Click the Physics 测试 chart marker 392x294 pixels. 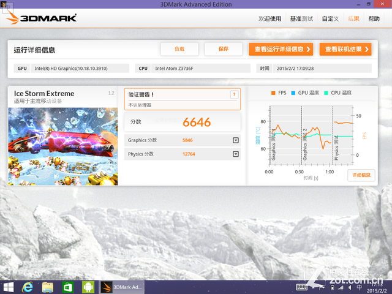click(336, 148)
